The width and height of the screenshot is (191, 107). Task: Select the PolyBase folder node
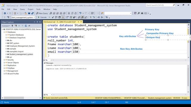click(x=11, y=68)
